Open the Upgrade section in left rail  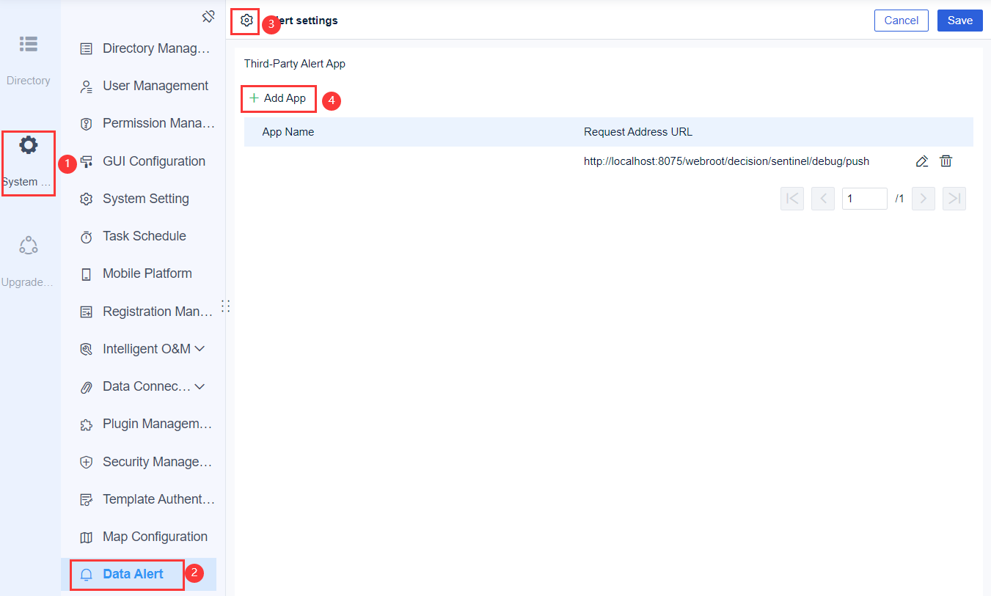click(x=29, y=245)
